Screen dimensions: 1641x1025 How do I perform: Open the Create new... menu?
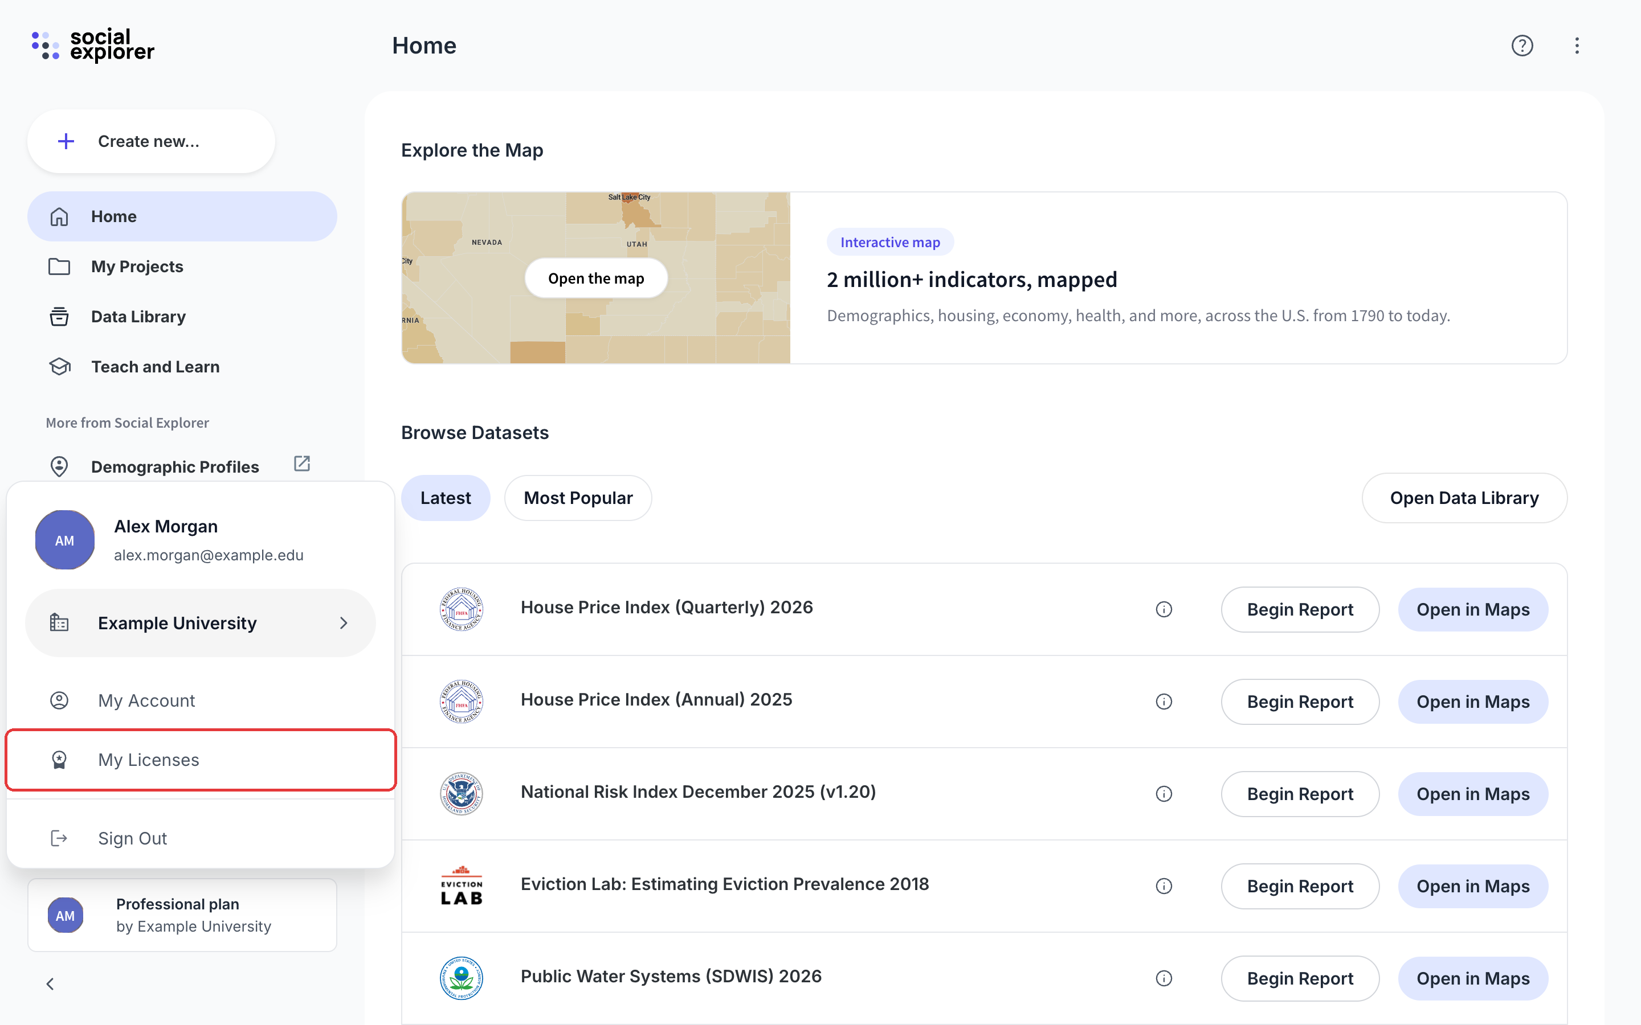pyautogui.click(x=151, y=141)
